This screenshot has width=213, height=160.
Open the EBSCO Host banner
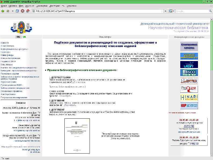pyautogui.click(x=189, y=73)
